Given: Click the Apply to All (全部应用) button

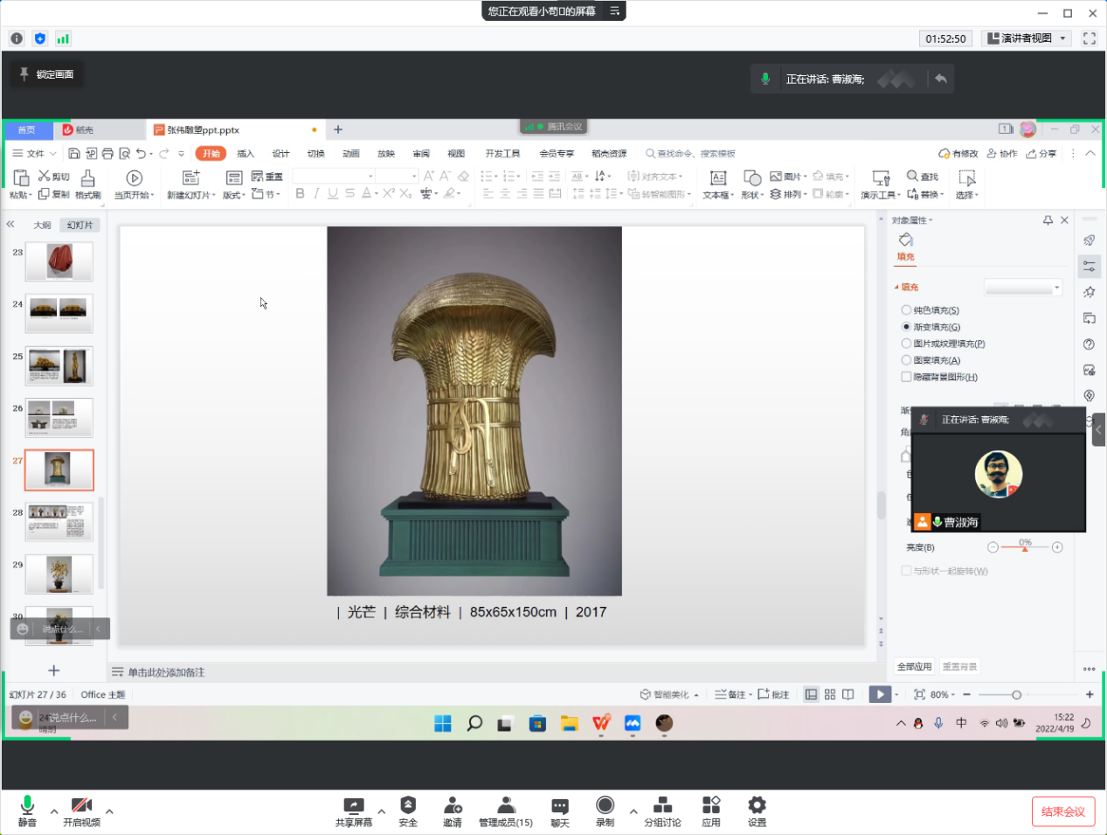Looking at the screenshot, I should pos(914,667).
